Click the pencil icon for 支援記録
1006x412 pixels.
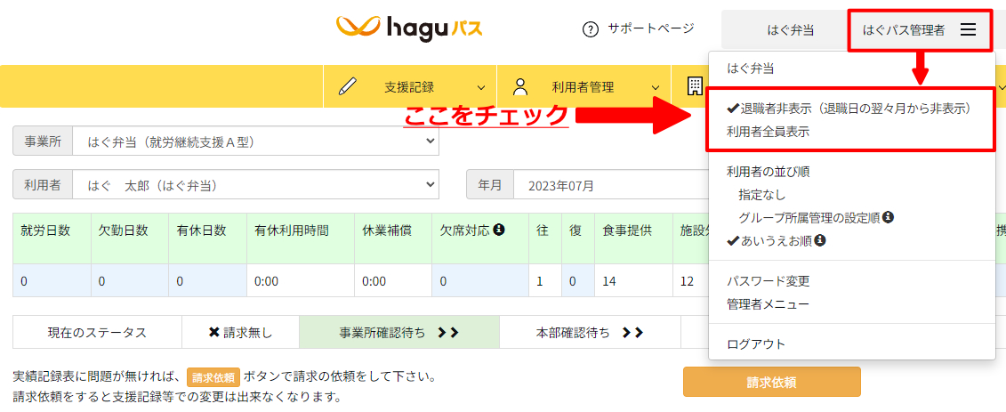pos(348,86)
